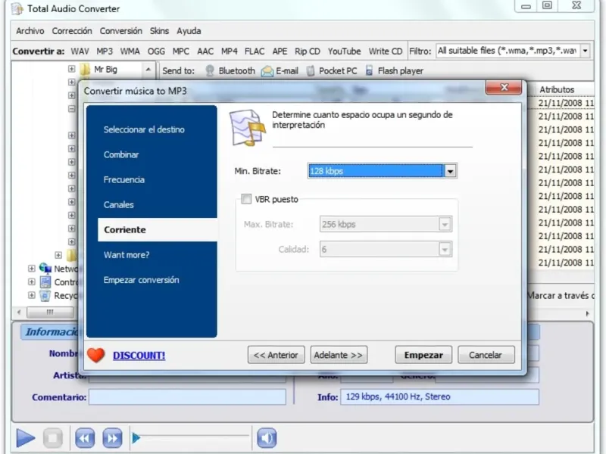
Task: Click the Stop playback button
Action: (53, 438)
